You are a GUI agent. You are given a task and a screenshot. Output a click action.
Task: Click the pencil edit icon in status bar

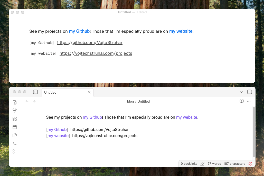202,163
